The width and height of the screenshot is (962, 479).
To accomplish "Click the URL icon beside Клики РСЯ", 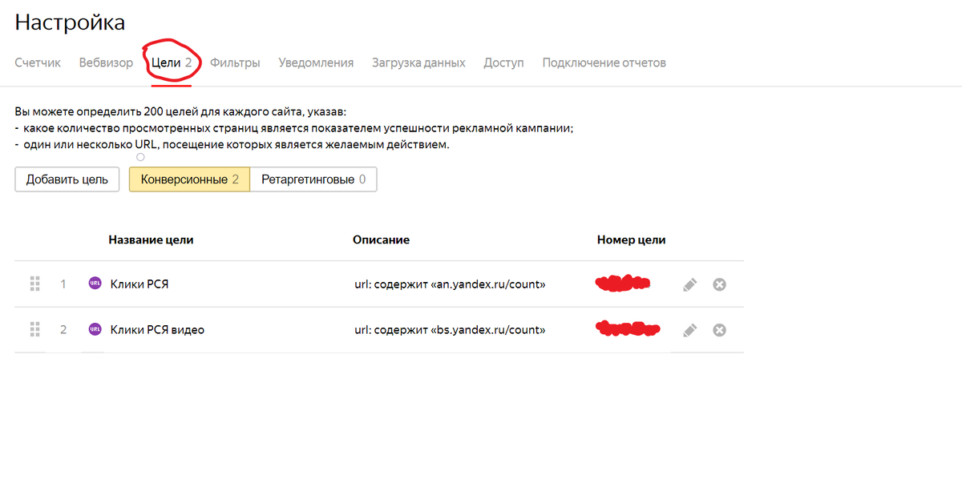I will (x=95, y=284).
